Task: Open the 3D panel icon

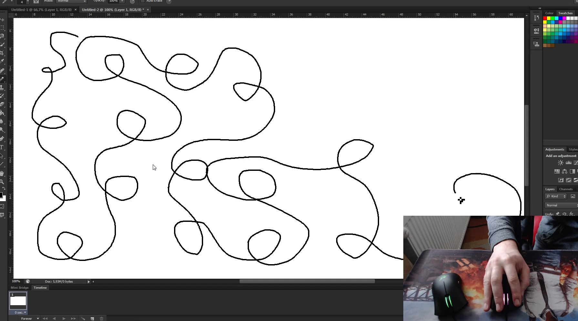Action: (x=536, y=31)
